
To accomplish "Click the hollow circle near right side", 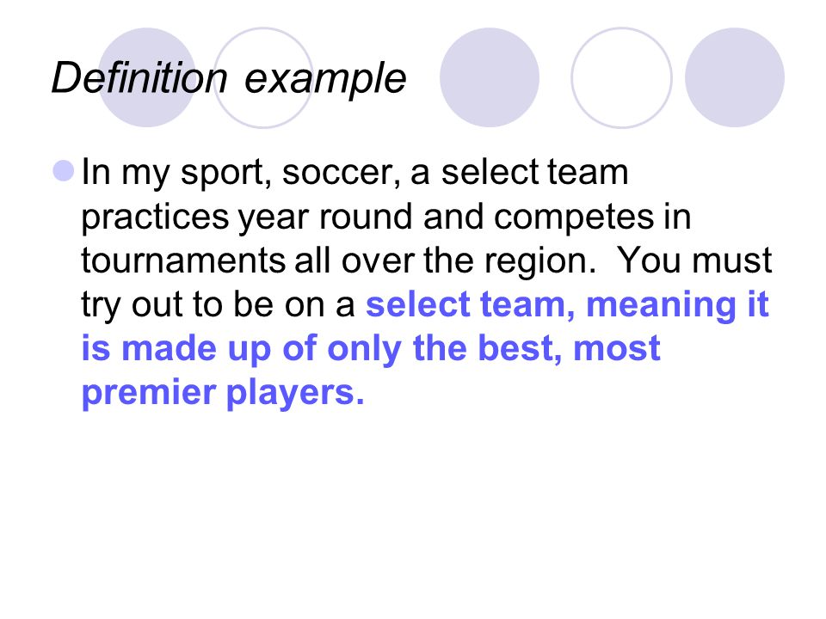I will point(621,77).
